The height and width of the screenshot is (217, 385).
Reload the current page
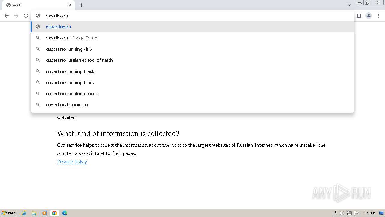(x=26, y=16)
